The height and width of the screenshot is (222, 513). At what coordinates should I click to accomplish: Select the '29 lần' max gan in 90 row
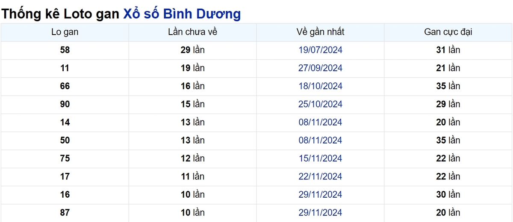(448, 104)
